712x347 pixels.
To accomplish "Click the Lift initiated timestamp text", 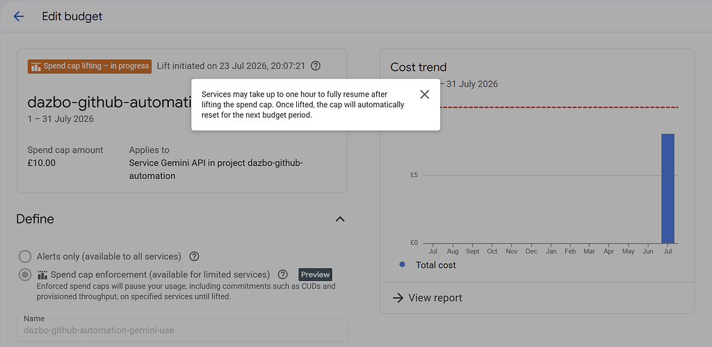I will click(231, 66).
